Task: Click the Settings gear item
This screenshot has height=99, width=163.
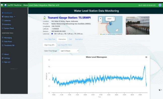Action: pyautogui.click(x=6, y=58)
